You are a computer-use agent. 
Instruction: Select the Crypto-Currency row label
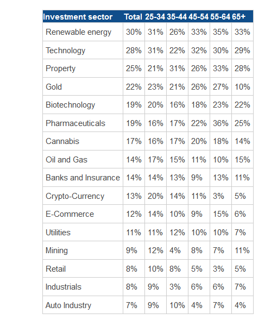click(x=75, y=196)
